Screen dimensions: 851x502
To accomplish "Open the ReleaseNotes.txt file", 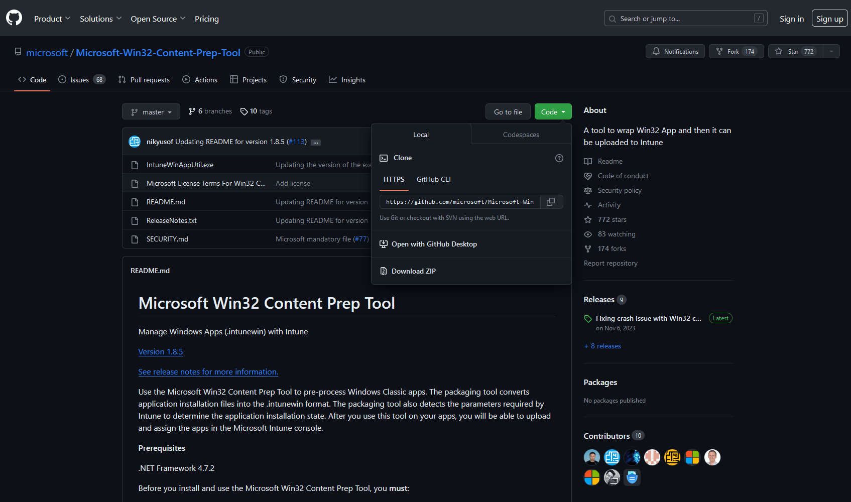I will pyautogui.click(x=172, y=220).
